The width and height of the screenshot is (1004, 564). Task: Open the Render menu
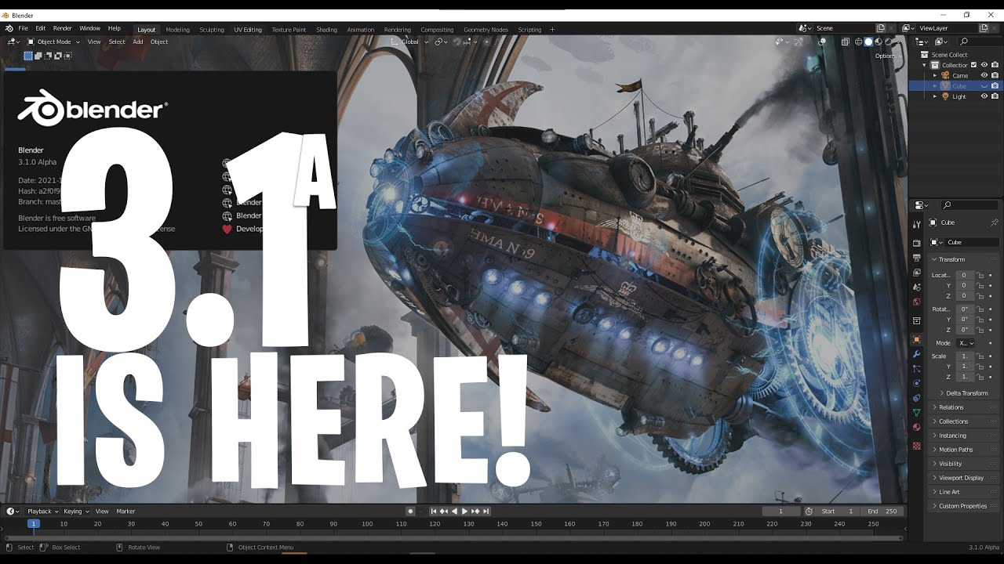62,28
